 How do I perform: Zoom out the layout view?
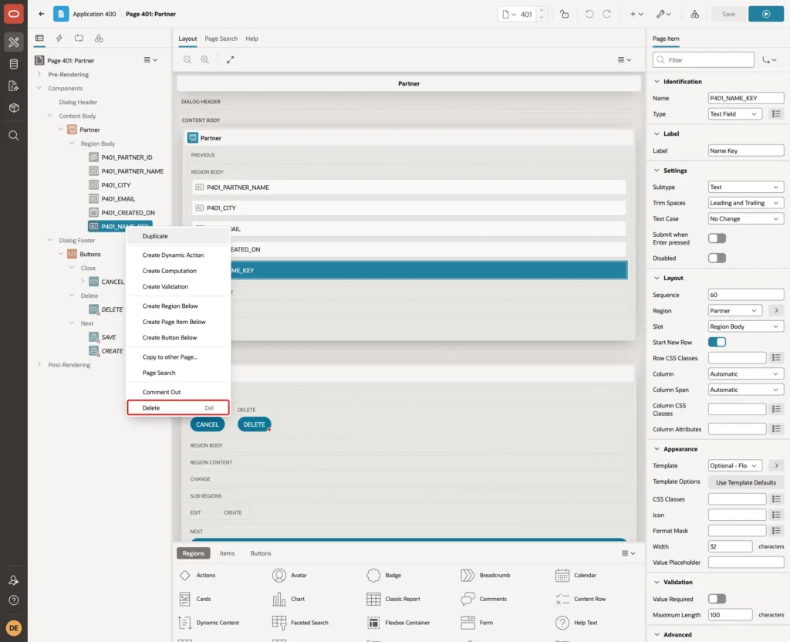pyautogui.click(x=187, y=59)
